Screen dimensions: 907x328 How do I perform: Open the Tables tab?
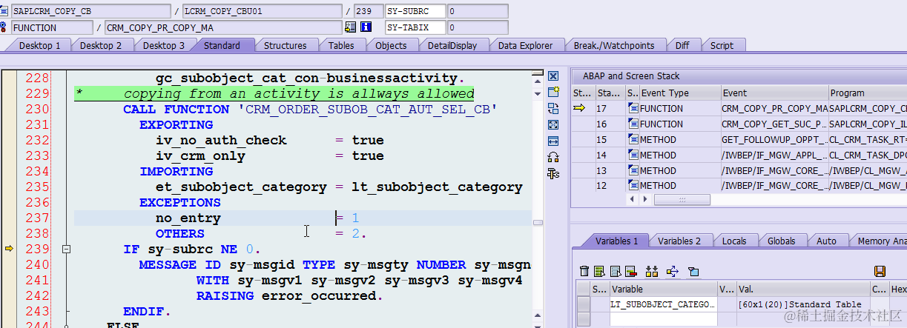coord(341,45)
